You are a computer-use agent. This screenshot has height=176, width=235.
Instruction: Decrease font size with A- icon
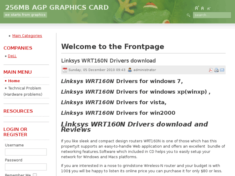(209, 8)
